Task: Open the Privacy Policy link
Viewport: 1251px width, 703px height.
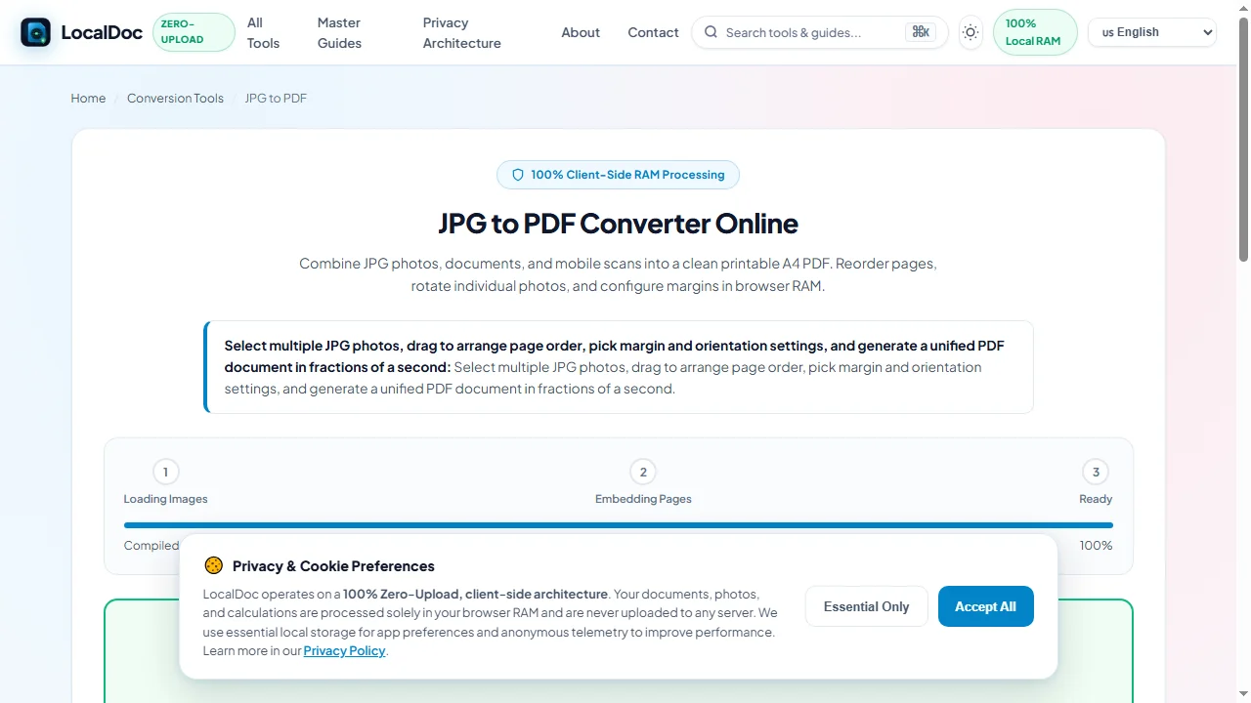Action: click(344, 650)
